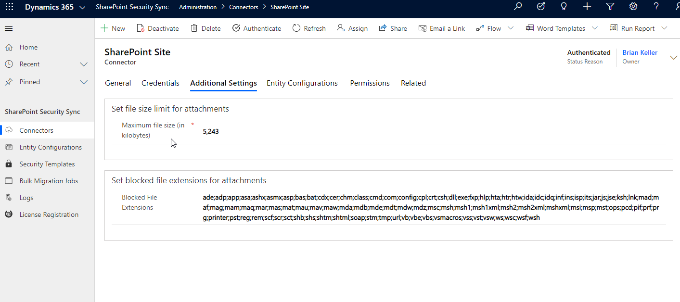Select the Additional Settings tab
Viewport: 680px width, 302px height.
[223, 83]
